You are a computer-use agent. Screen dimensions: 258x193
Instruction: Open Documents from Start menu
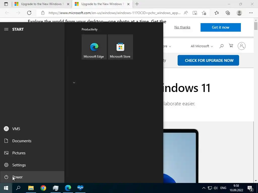tap(32, 141)
